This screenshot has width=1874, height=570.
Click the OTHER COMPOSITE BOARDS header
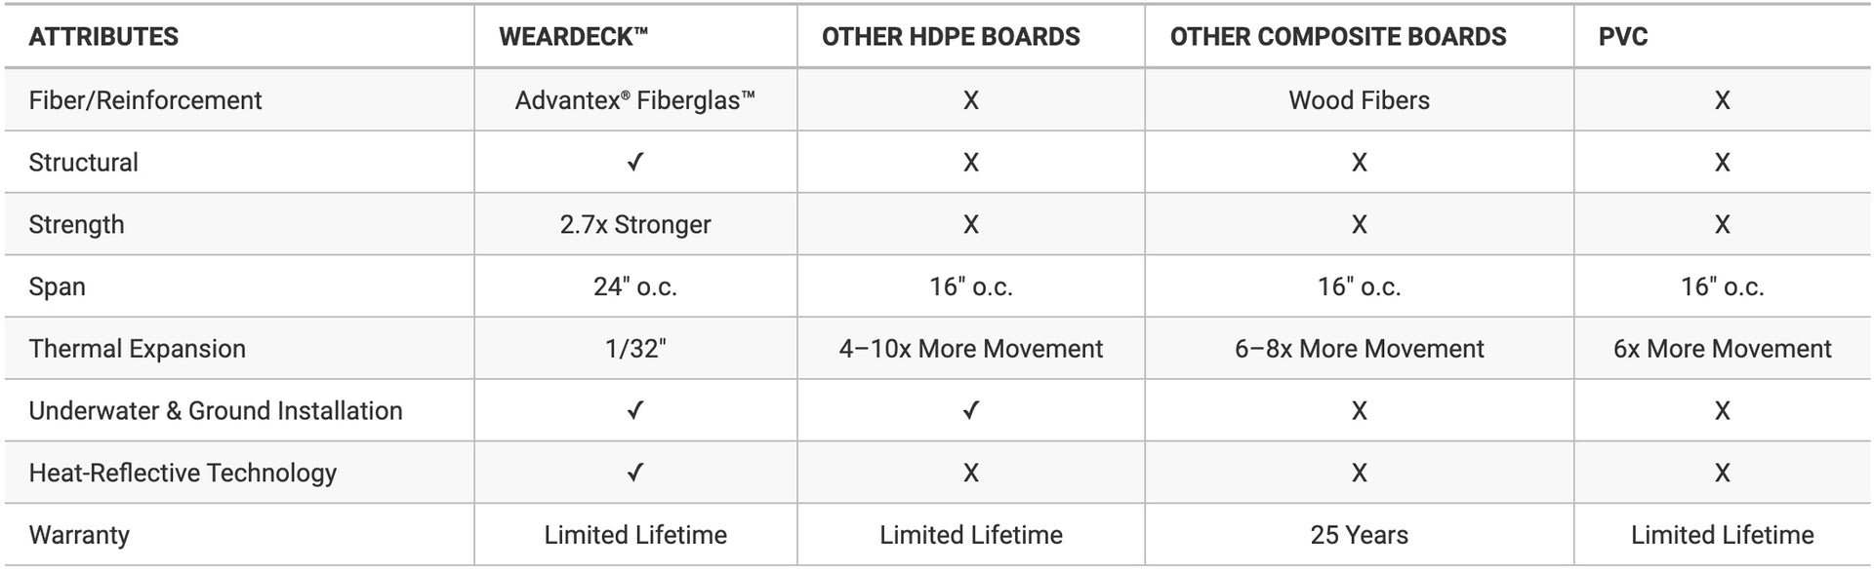tap(1338, 37)
